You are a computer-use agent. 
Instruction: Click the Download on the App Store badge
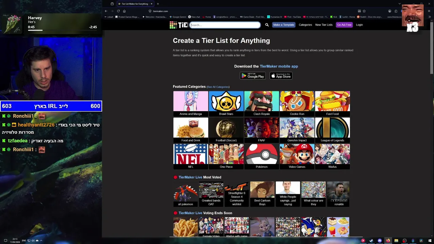pos(281,76)
